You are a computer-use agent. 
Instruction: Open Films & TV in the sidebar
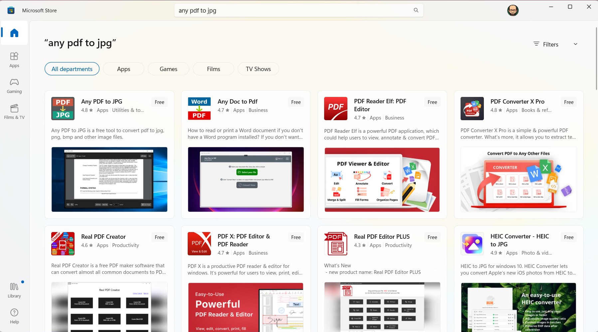(x=14, y=112)
